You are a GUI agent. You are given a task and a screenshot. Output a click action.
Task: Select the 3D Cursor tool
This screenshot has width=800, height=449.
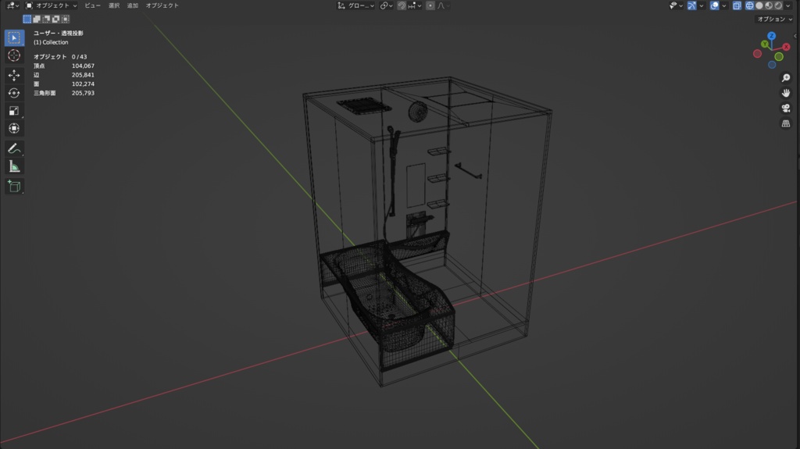pyautogui.click(x=14, y=55)
